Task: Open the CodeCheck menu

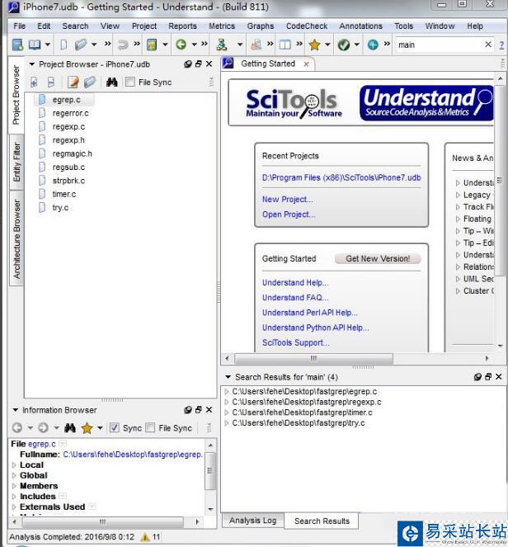Action: pos(307,26)
